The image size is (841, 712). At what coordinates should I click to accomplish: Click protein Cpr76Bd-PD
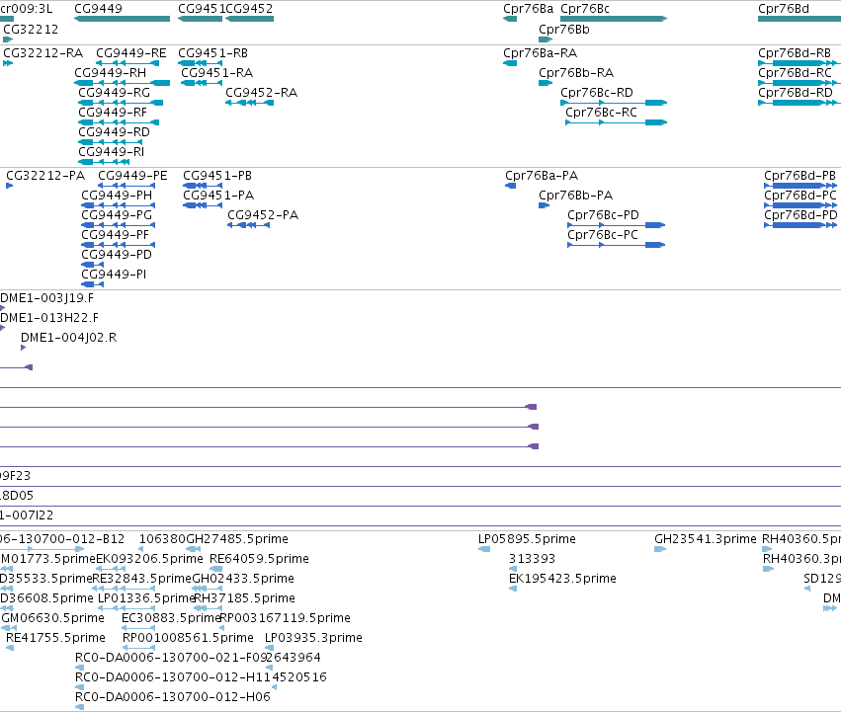800,215
